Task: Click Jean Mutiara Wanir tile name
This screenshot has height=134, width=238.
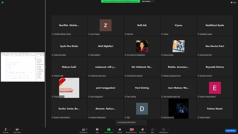Action: pyautogui.click(x=178, y=88)
